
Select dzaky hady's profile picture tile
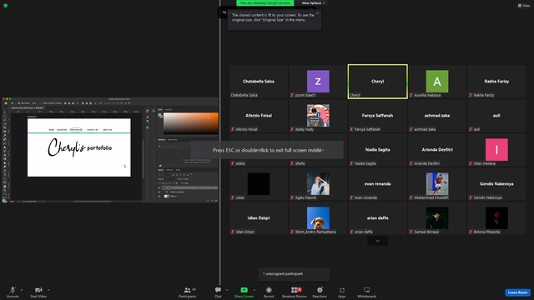[318, 116]
